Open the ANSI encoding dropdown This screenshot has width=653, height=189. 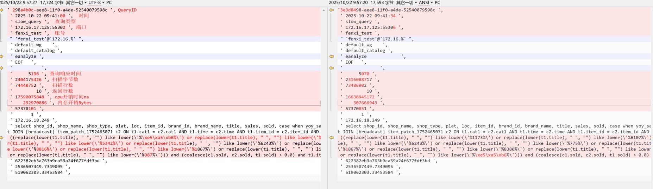pyautogui.click(x=426, y=2)
